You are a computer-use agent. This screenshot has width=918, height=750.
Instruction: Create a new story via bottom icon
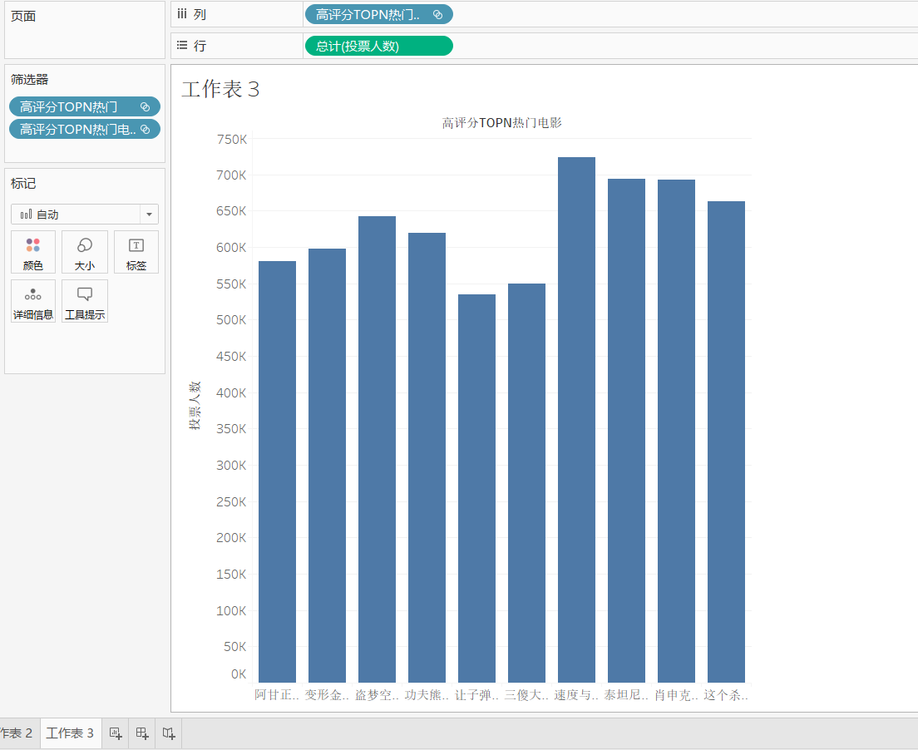click(x=169, y=733)
